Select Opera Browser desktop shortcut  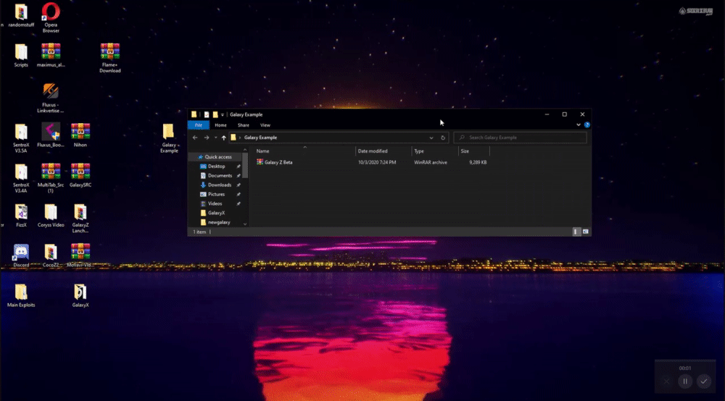(x=51, y=17)
